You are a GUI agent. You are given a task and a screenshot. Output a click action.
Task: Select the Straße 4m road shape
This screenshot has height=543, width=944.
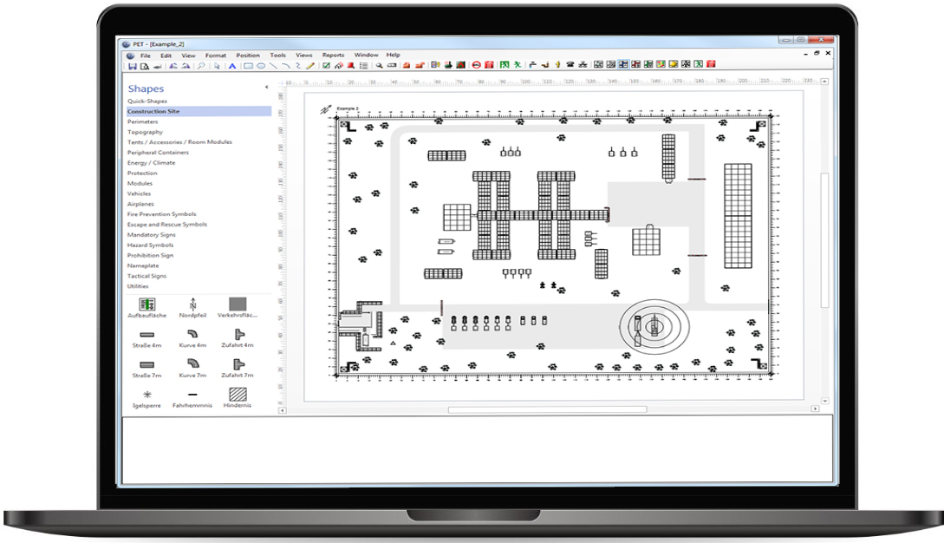click(x=147, y=335)
